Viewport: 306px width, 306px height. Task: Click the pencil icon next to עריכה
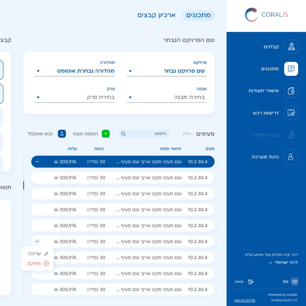46,254
